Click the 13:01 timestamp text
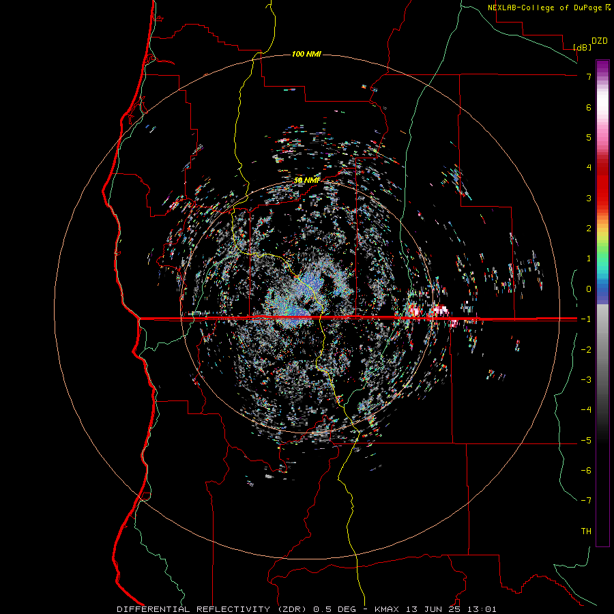Image resolution: width=614 pixels, height=614 pixels. (x=481, y=609)
